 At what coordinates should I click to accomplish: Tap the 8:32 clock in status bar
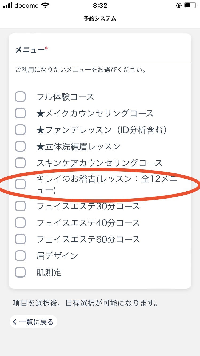100,5
